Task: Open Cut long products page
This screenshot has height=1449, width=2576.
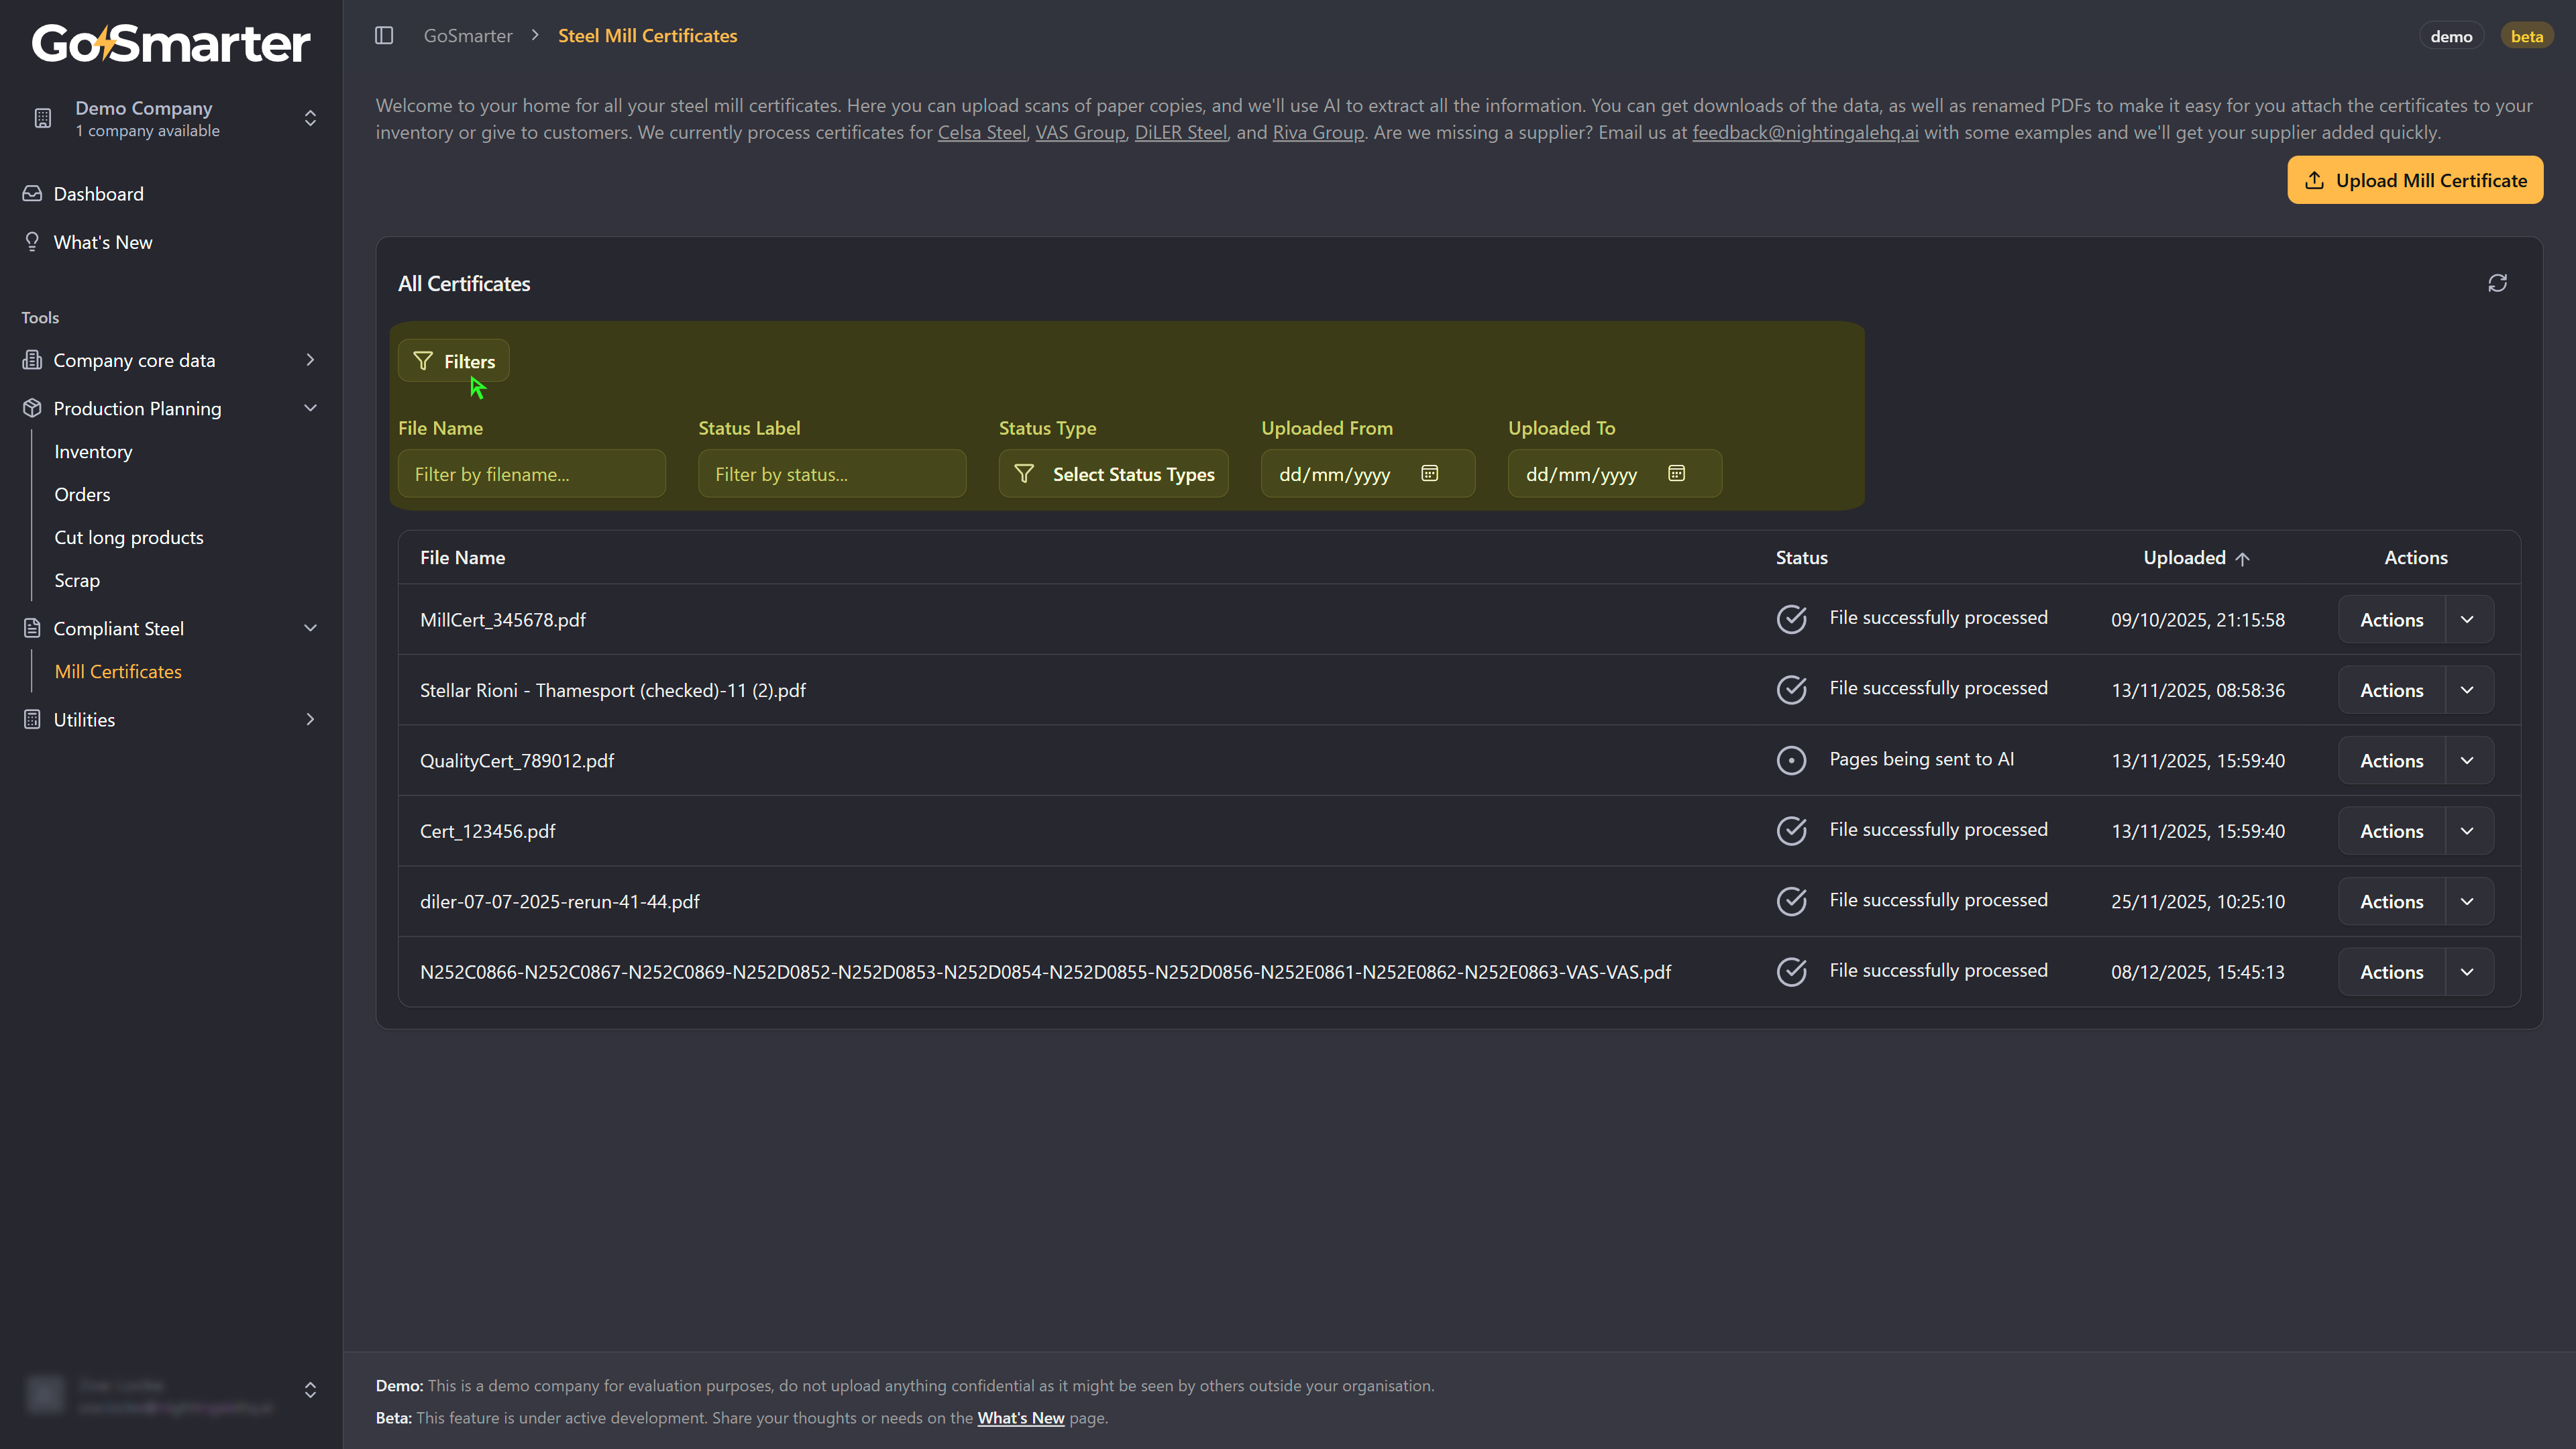Action: (129, 537)
